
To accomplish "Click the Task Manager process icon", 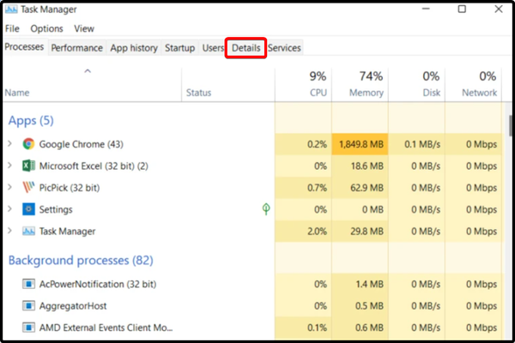I will pyautogui.click(x=28, y=231).
